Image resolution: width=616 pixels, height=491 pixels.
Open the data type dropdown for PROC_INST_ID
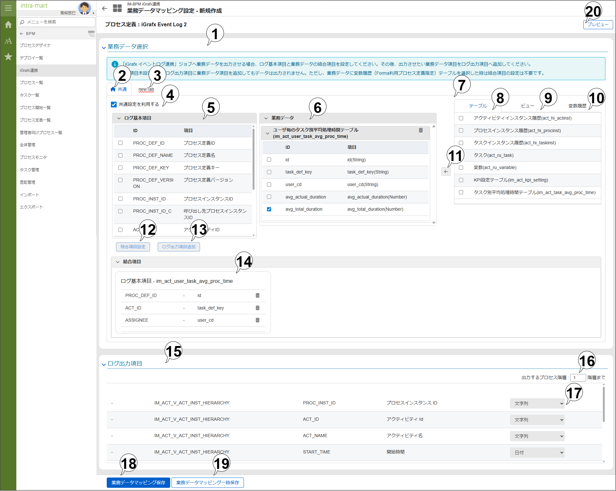537,403
